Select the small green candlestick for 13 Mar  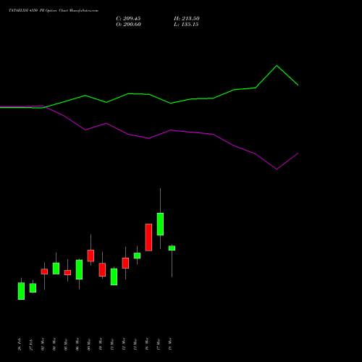tap(137, 256)
